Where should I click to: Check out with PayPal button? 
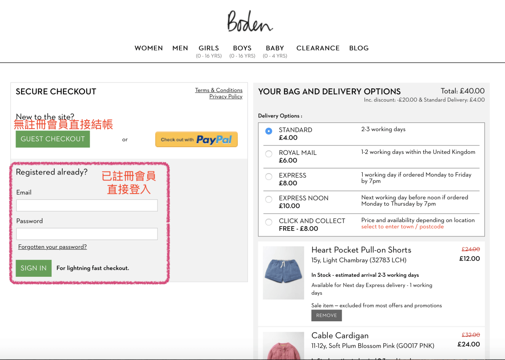(x=197, y=140)
